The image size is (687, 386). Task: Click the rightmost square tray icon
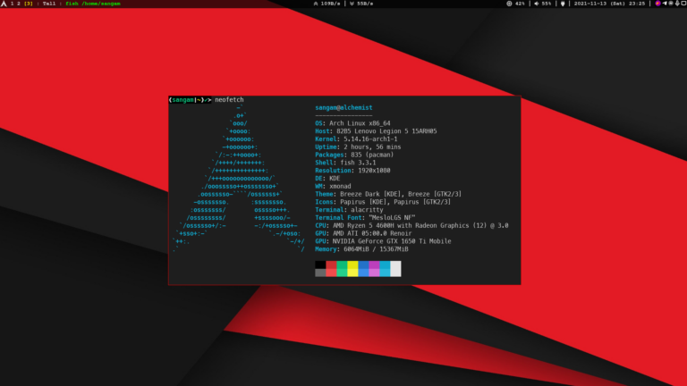coord(683,4)
